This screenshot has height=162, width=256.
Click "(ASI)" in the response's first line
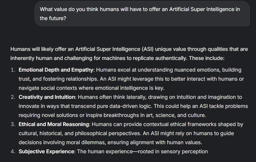point(148,49)
